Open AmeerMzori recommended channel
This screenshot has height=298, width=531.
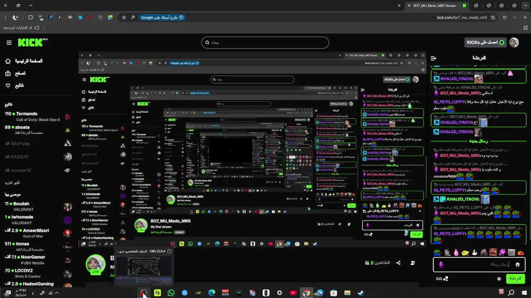point(37,233)
